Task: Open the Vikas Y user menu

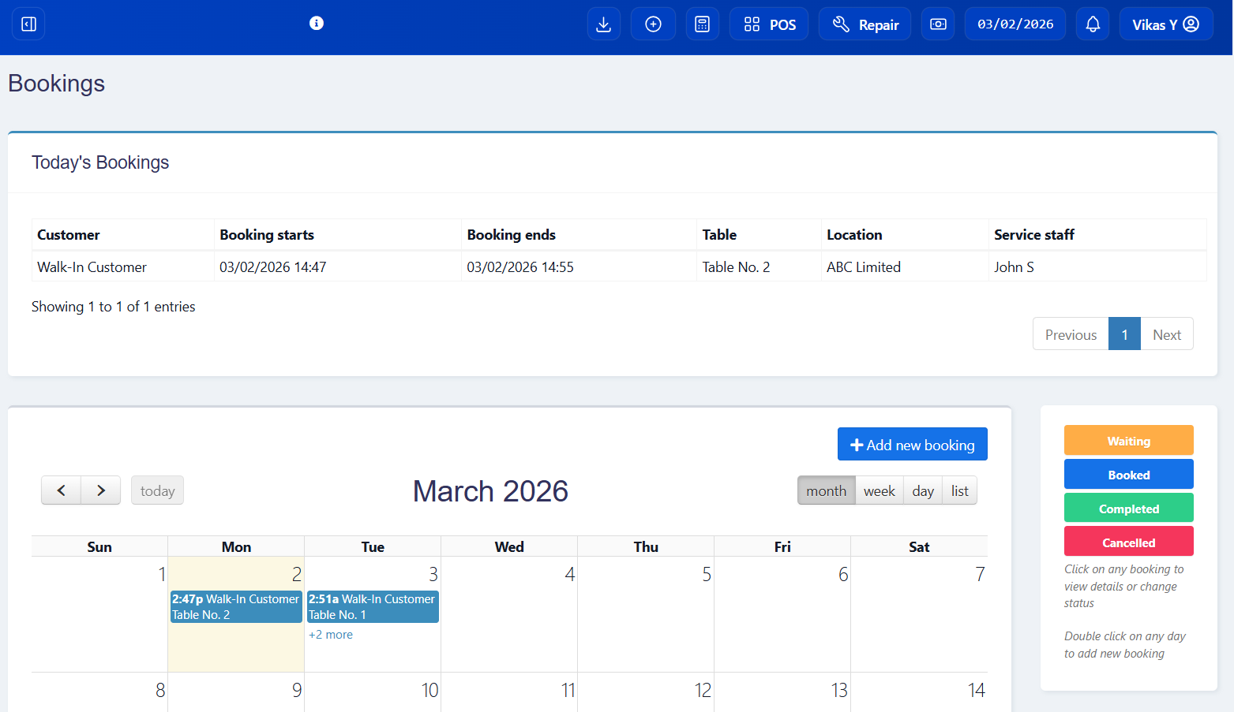Action: (1166, 24)
